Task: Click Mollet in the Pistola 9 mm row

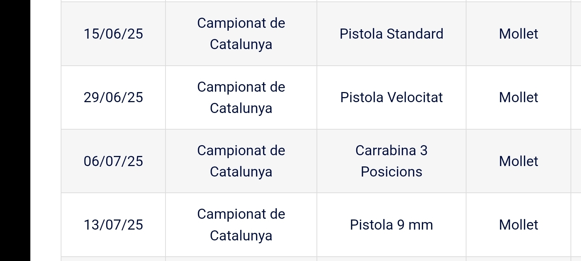Action: click(518, 225)
